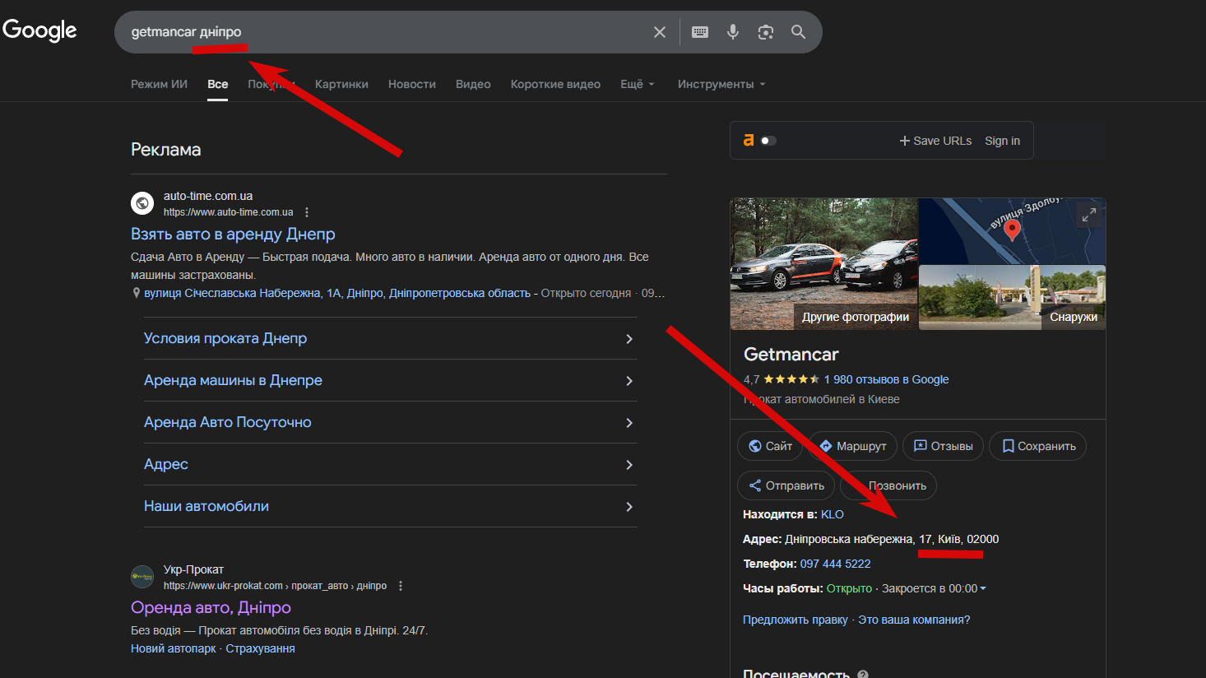Click into the Google search input field
The height and width of the screenshot is (678, 1206).
pos(411,32)
